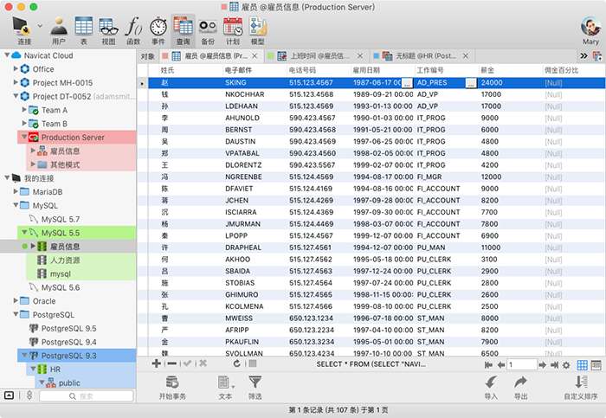This screenshot has width=606, height=418.
Task: Click 自定义排序 (Custom Sort) button
Action: pos(581,388)
